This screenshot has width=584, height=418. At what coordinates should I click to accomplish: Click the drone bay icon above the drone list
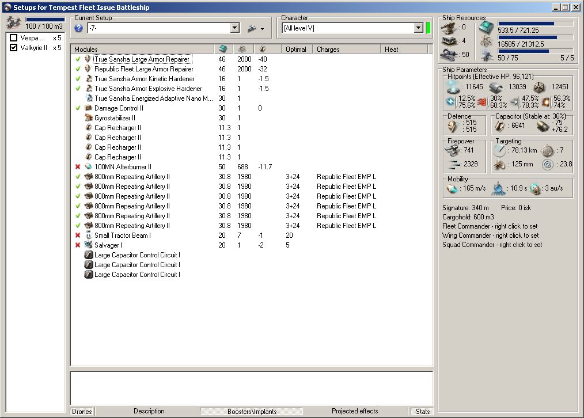click(x=13, y=23)
